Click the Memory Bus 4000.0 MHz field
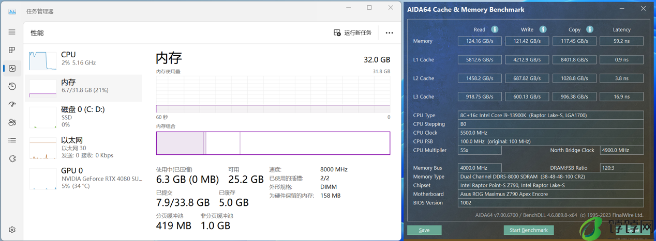This screenshot has height=241, width=656. coord(480,168)
